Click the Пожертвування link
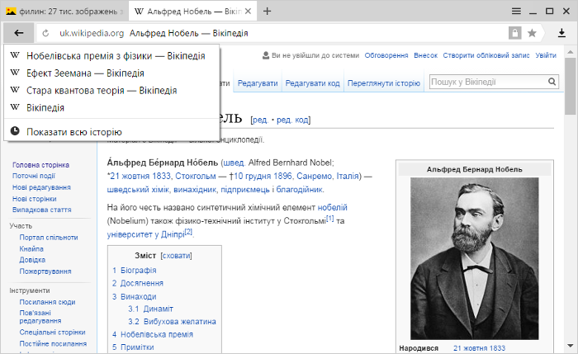This screenshot has width=578, height=354. coord(45,271)
